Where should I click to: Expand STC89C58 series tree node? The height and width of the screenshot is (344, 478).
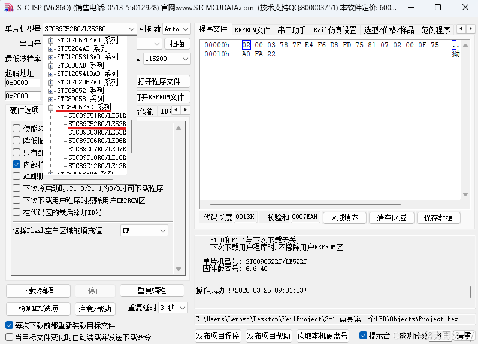pyautogui.click(x=50, y=99)
